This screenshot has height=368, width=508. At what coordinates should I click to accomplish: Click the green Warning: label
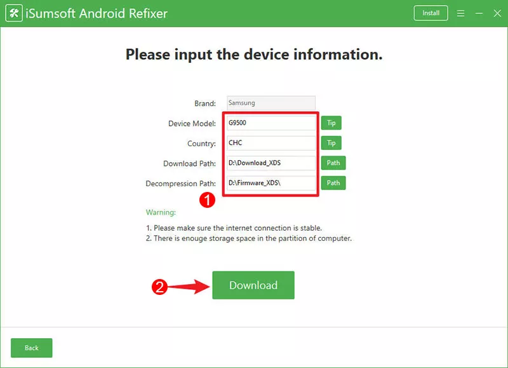161,212
